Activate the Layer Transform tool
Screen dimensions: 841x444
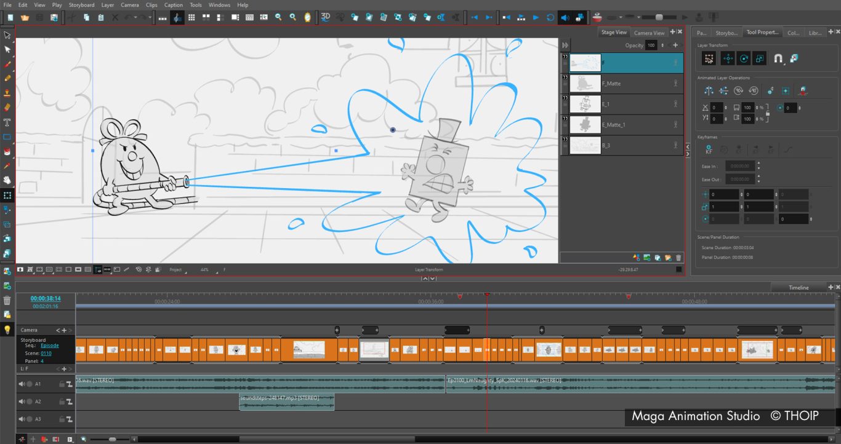[709, 58]
